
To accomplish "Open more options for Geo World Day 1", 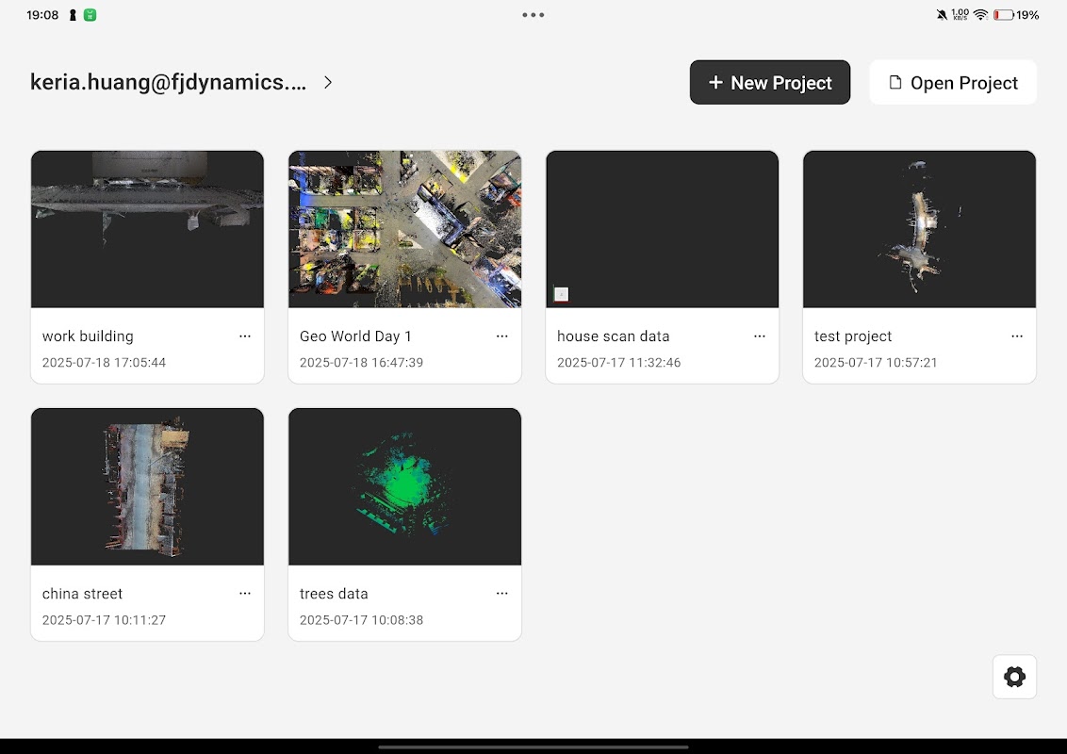I will click(x=502, y=336).
